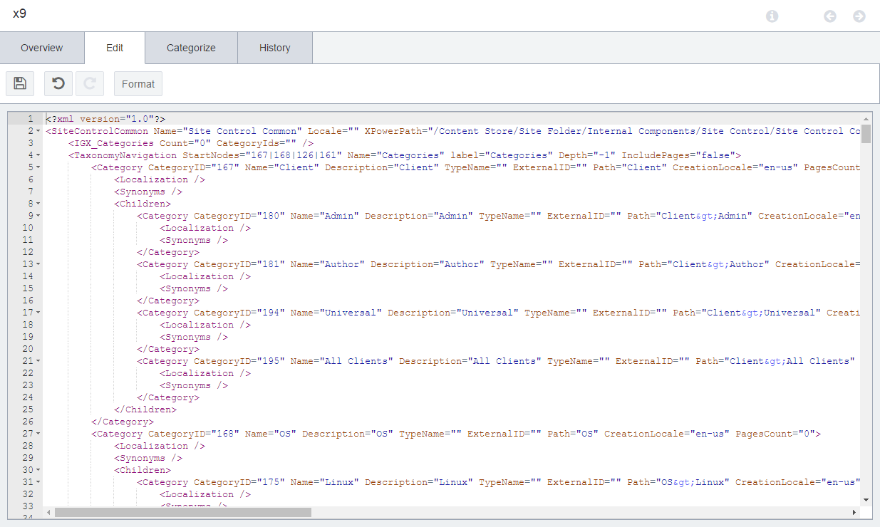Click the StartNodes value "167|168|126|161"
The width and height of the screenshot is (880, 527).
(x=294, y=155)
